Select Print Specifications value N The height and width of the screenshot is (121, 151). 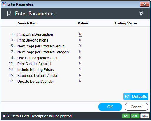pyautogui.click(x=80, y=40)
